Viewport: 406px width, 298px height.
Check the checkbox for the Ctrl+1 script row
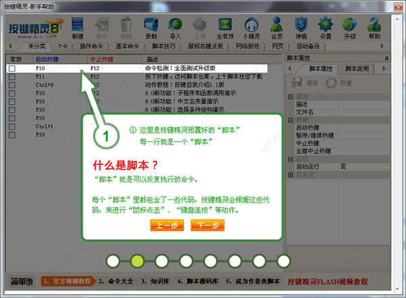click(x=12, y=126)
